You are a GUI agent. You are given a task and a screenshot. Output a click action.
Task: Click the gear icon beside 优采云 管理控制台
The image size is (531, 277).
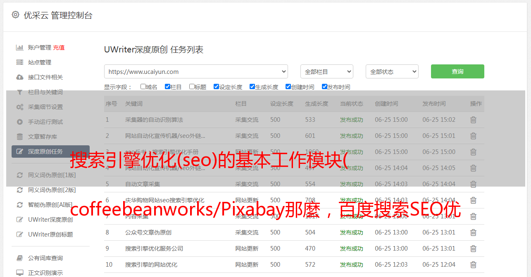click(15, 15)
